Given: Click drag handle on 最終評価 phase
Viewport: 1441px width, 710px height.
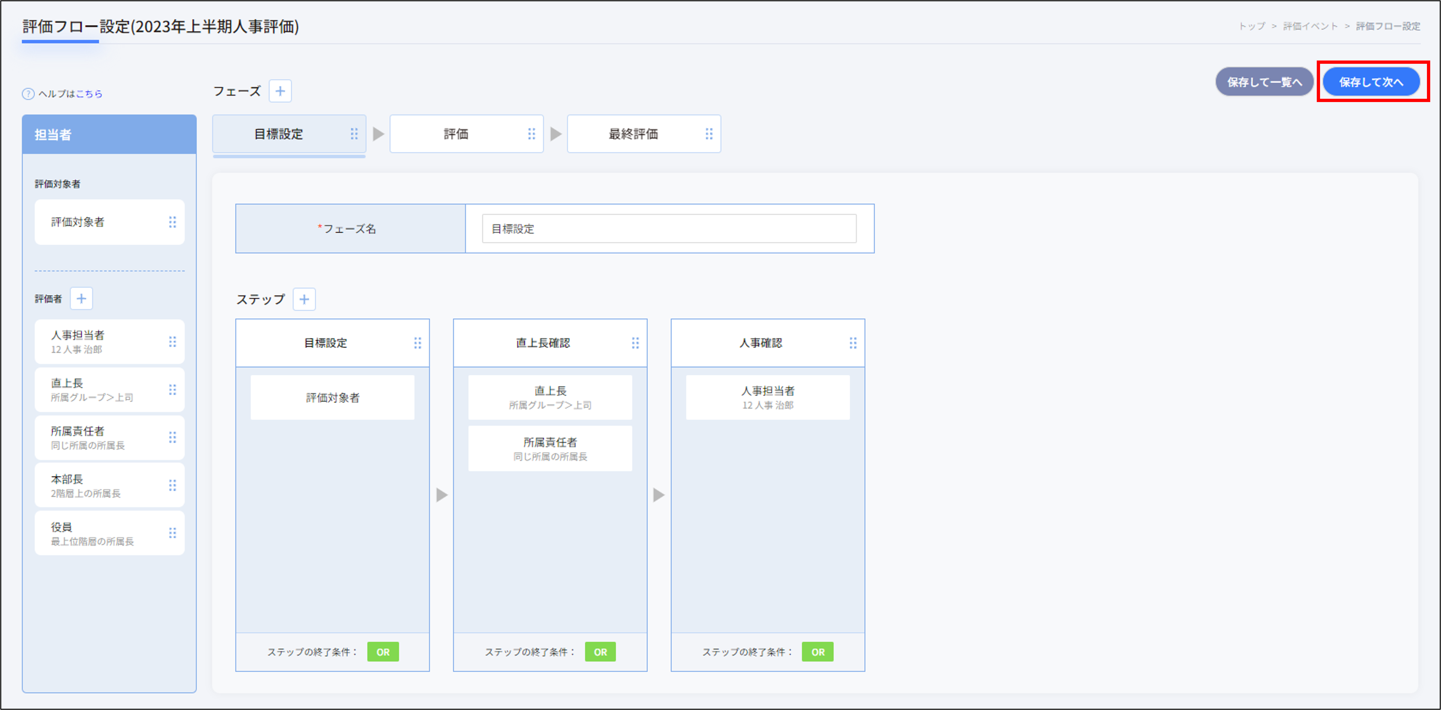Looking at the screenshot, I should [709, 134].
